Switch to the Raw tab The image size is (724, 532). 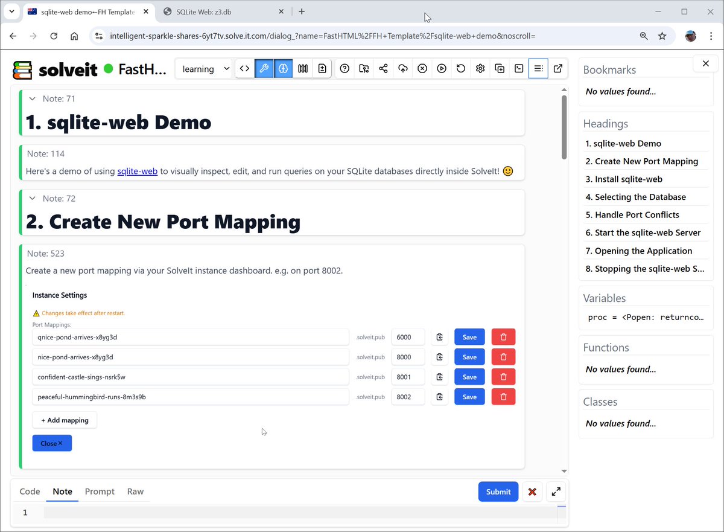[x=135, y=492]
